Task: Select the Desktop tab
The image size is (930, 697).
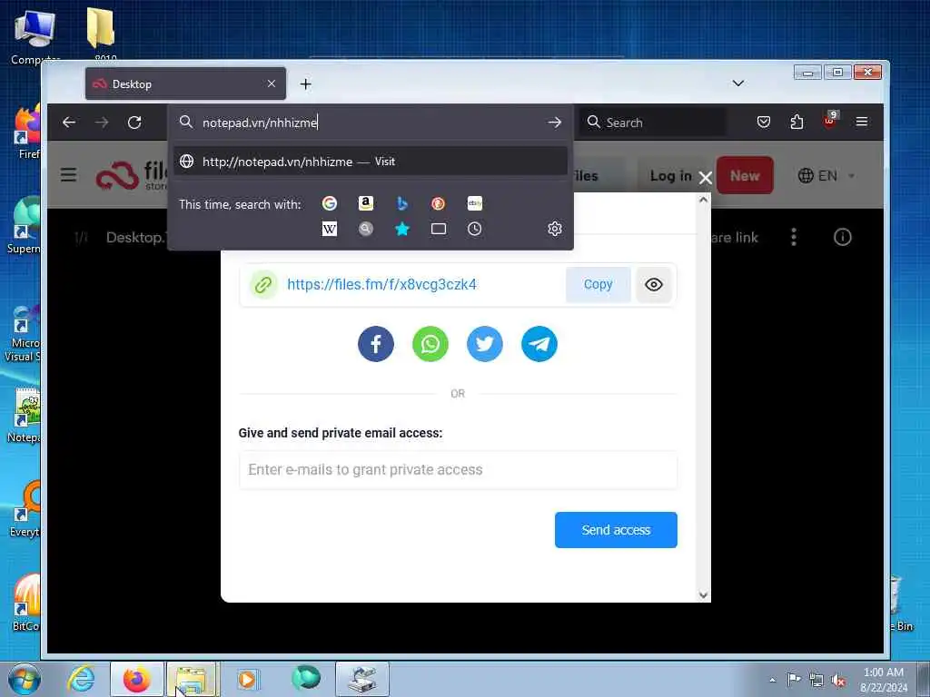Action: [185, 83]
